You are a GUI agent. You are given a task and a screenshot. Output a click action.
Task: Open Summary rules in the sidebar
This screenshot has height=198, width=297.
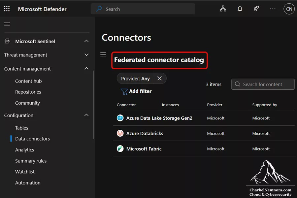click(x=31, y=161)
